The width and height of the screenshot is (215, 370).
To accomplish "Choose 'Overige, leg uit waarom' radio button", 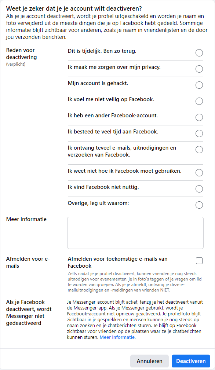I will click(199, 205).
